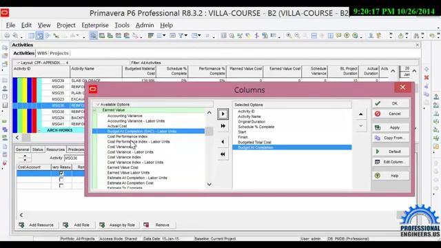Click the Timescale toolbar icon
The height and width of the screenshot is (248, 441).
[173, 36]
